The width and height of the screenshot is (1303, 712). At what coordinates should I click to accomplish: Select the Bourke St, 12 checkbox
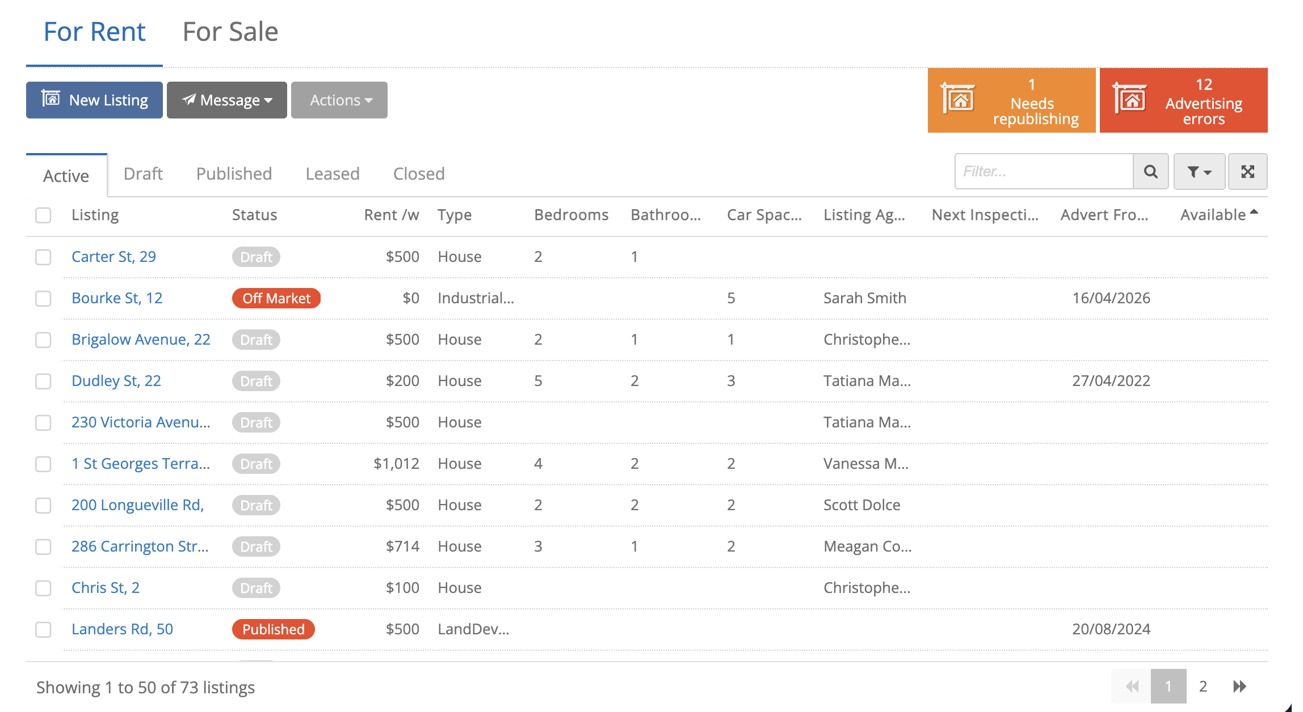coord(43,298)
